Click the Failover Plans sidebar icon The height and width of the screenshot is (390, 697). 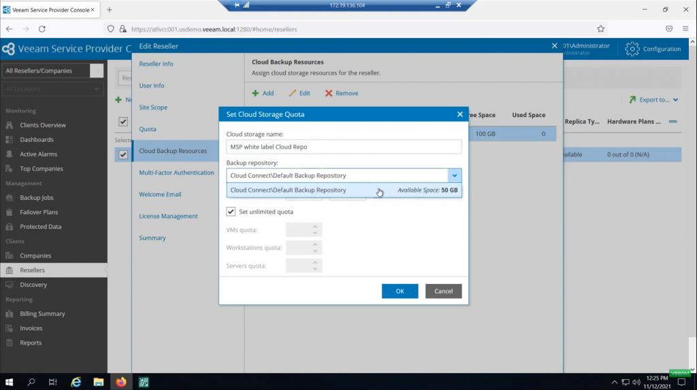point(10,212)
